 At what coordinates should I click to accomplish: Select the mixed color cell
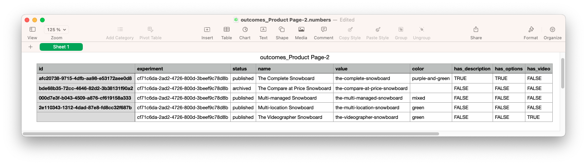431,98
